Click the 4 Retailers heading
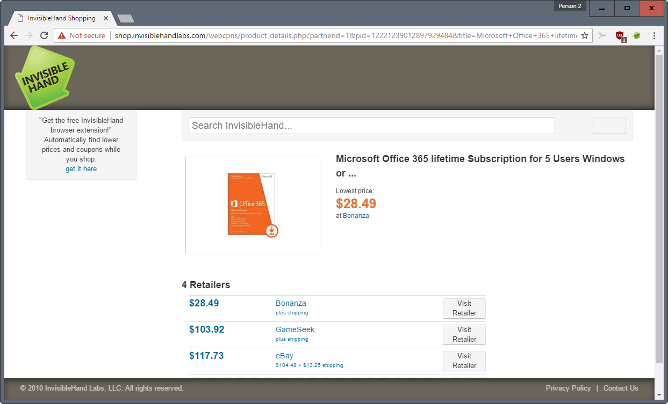The height and width of the screenshot is (404, 668). pyautogui.click(x=206, y=285)
